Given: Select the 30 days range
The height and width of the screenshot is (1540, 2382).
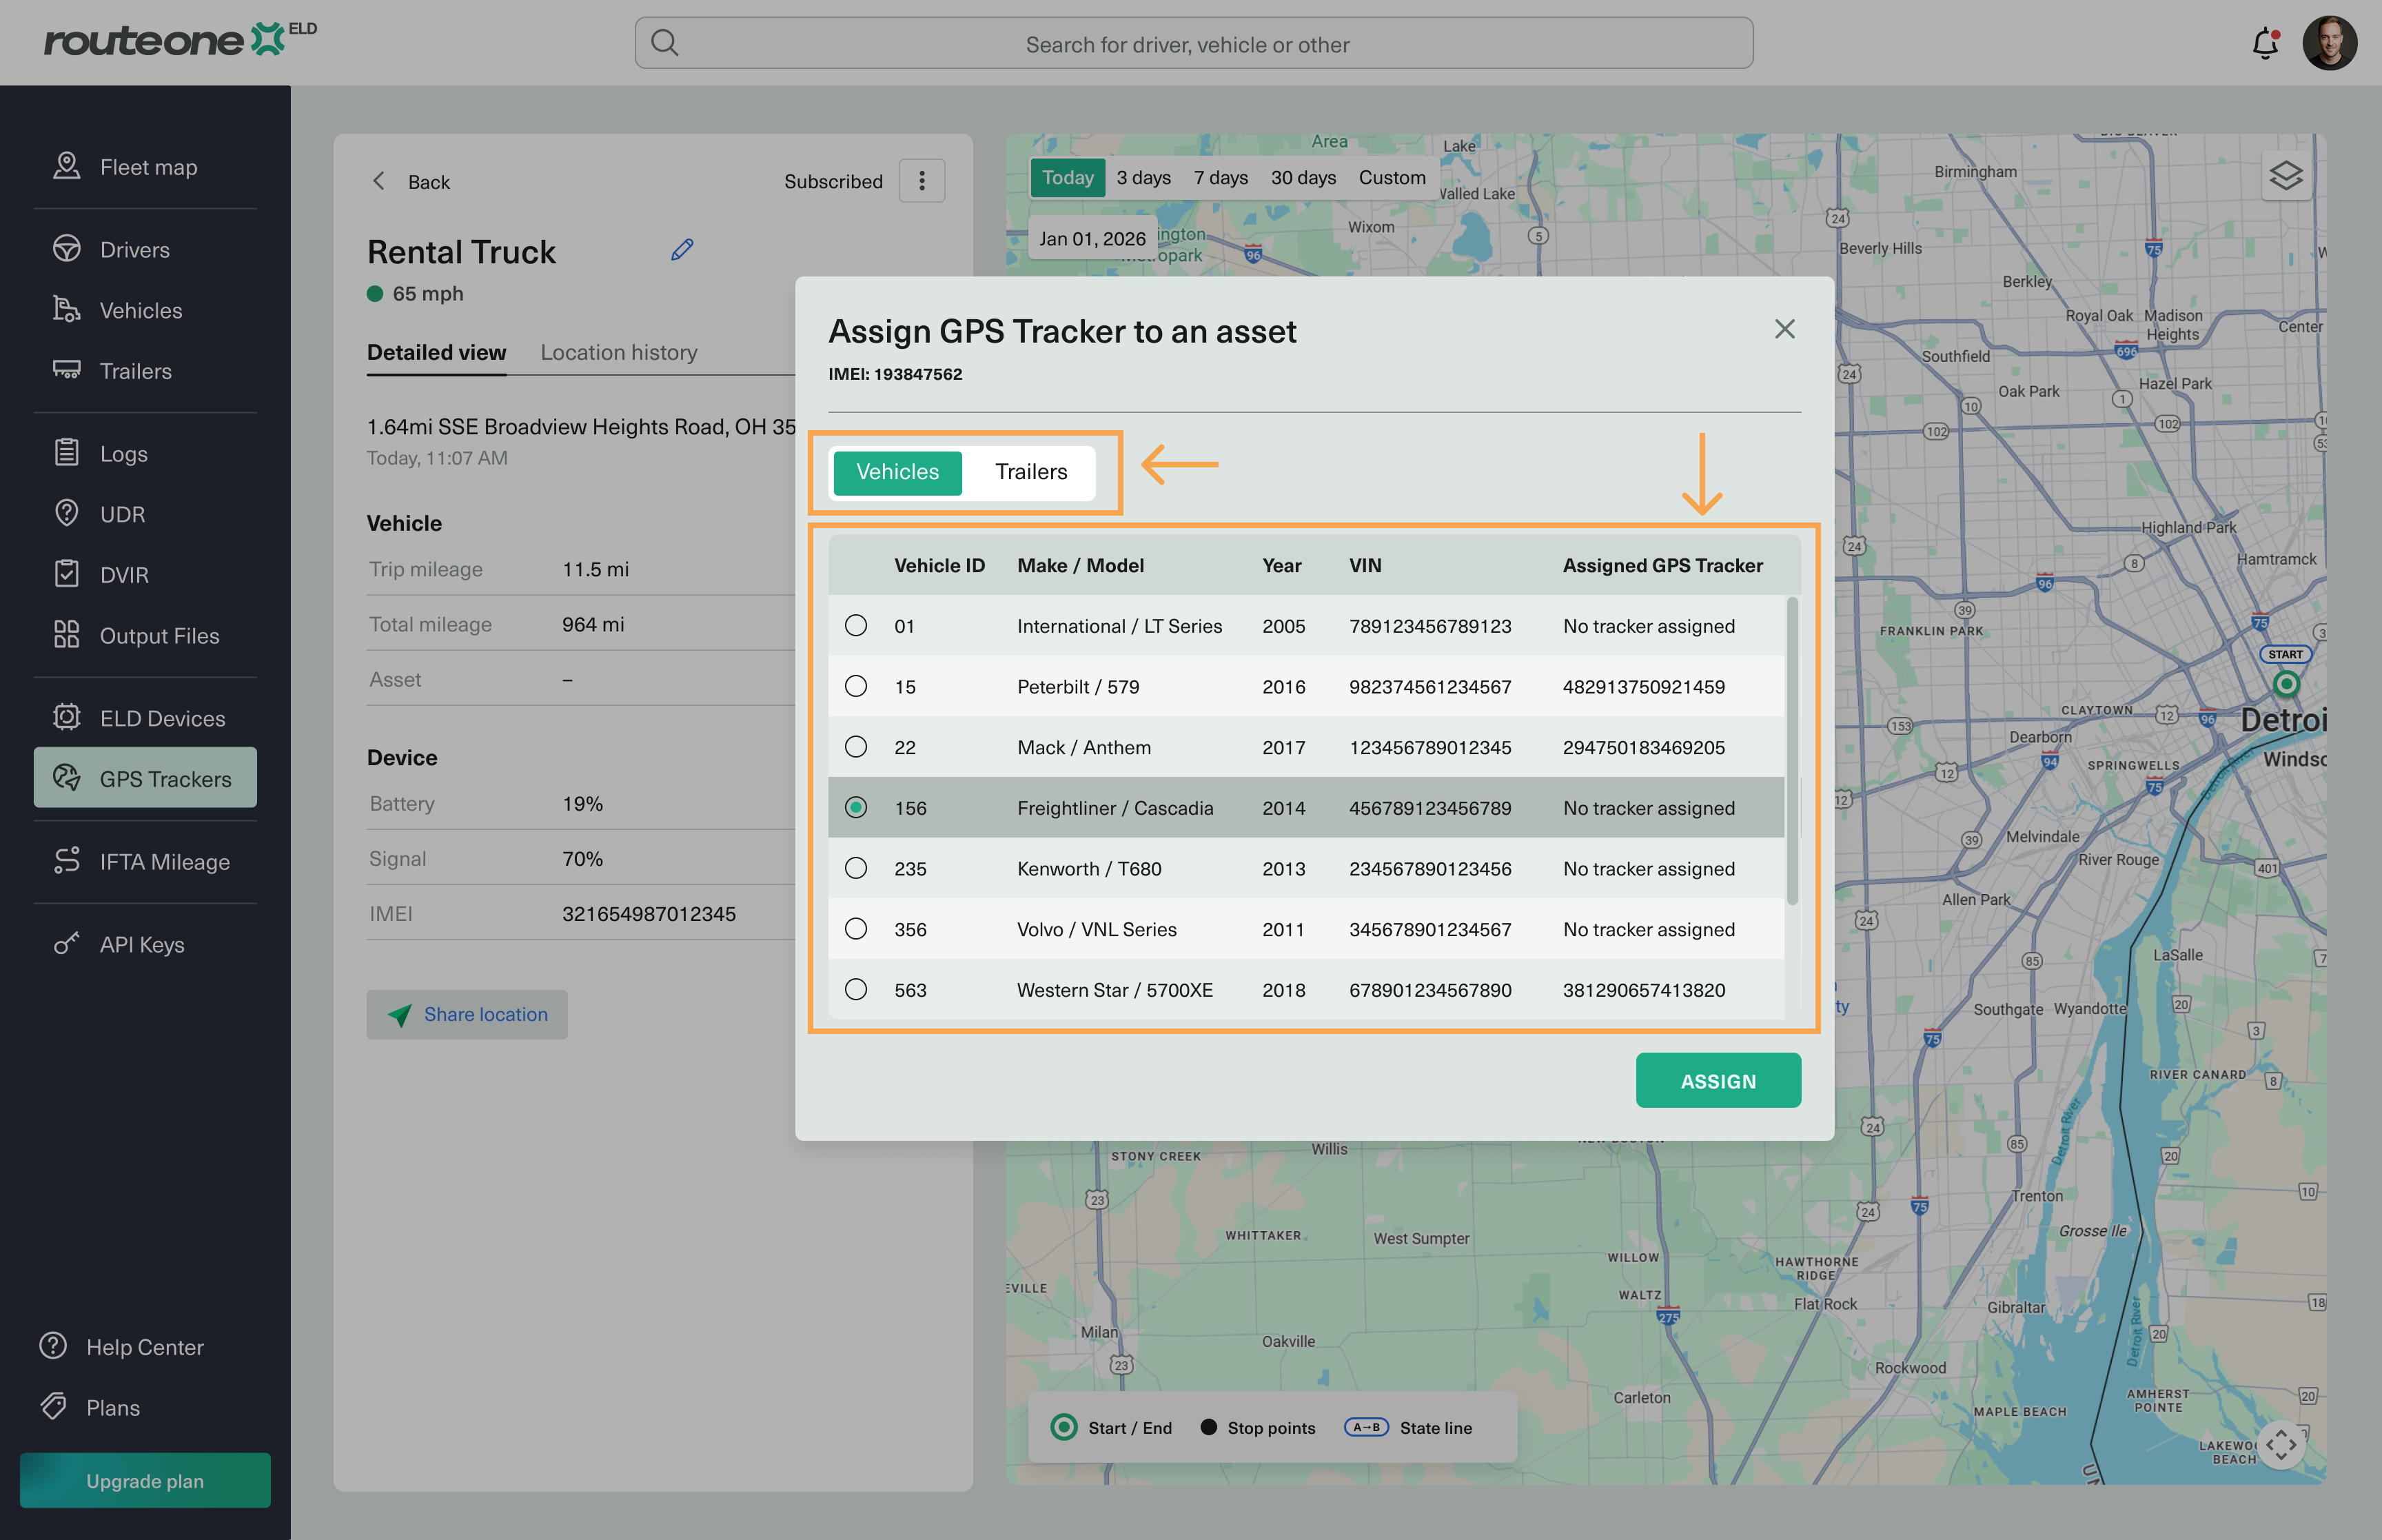Looking at the screenshot, I should coord(1303,177).
